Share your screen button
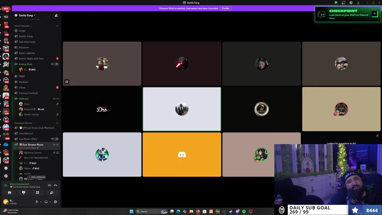 point(24,193)
